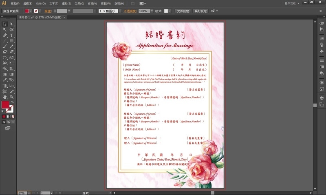Screen dimensions: 326x195
Task: Open the Color Guide panel
Action: (x=322, y=29)
